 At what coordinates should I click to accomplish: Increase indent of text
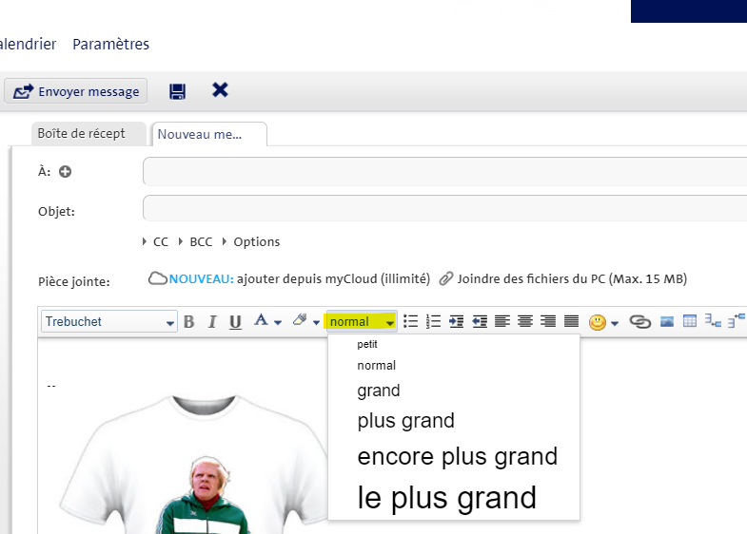(x=456, y=321)
